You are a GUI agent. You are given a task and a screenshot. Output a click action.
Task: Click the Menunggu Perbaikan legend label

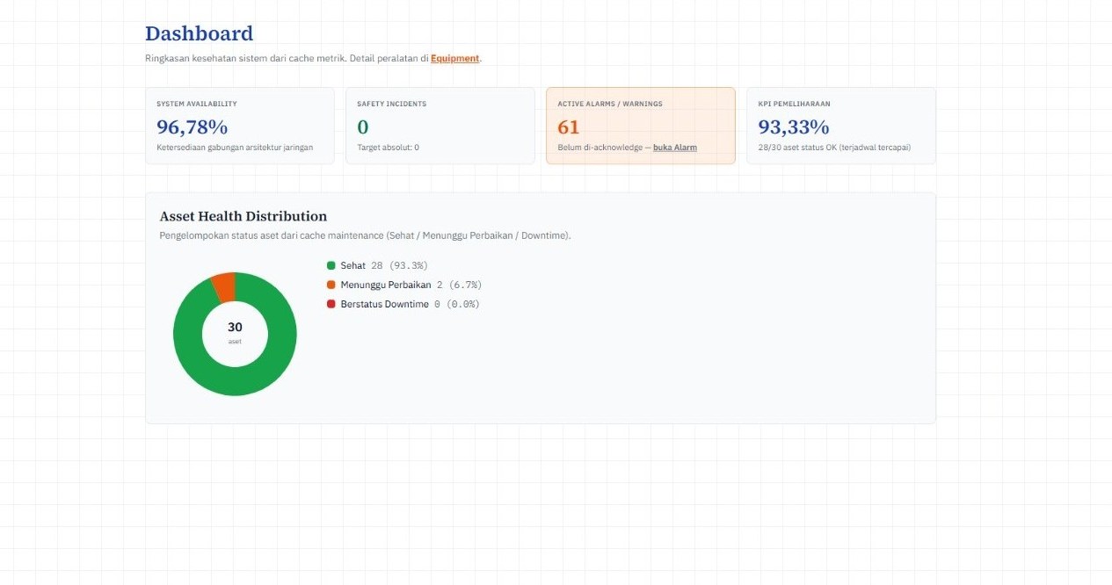(x=385, y=285)
